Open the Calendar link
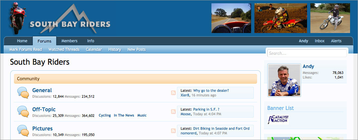This screenshot has height=140, width=358. click(x=94, y=50)
